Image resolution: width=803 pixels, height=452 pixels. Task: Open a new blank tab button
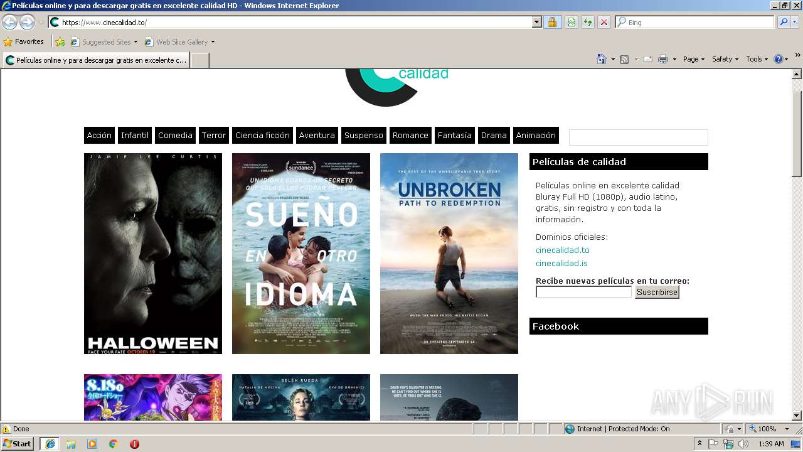(199, 60)
